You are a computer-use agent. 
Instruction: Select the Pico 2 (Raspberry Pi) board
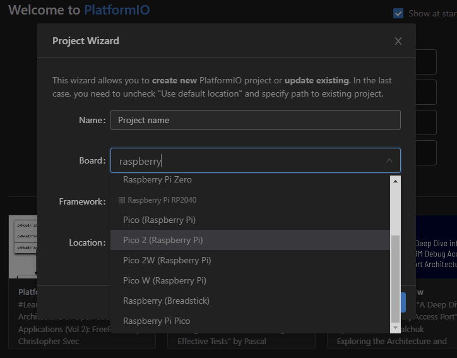click(163, 240)
